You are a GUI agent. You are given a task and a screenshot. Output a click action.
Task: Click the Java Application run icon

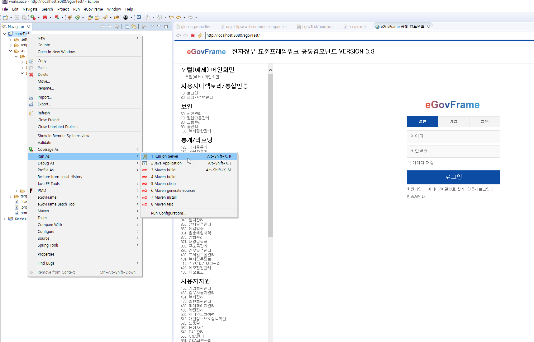click(x=145, y=163)
